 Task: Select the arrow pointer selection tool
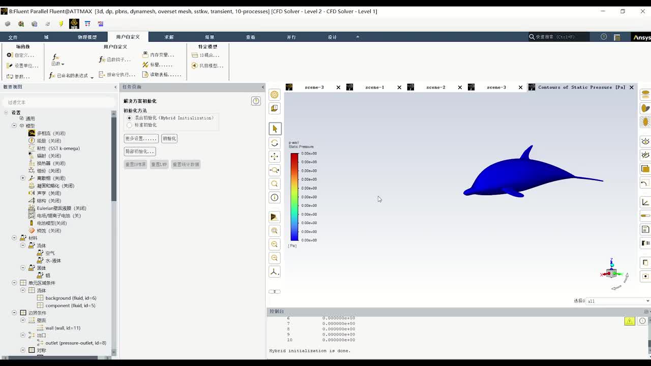point(275,129)
